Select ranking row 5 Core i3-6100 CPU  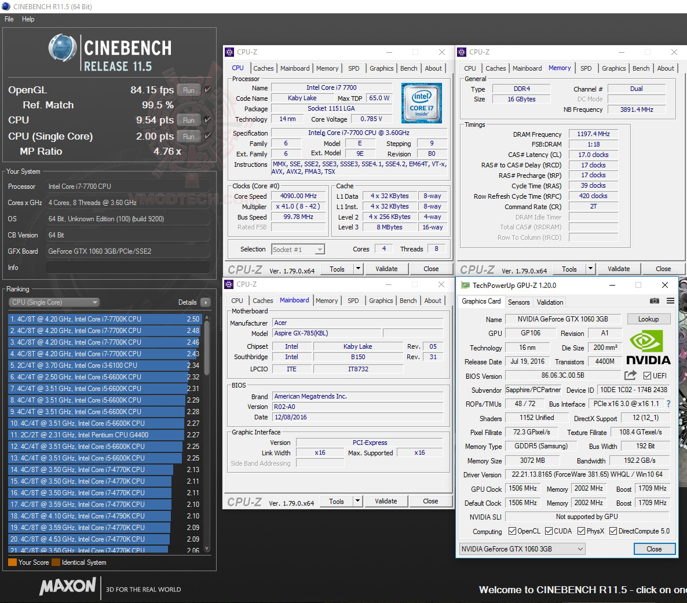pos(105,366)
